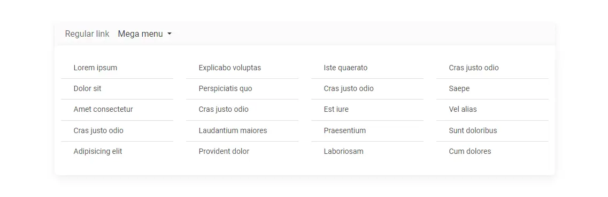Open the Regular link in navbar
608x197 pixels.
point(87,34)
